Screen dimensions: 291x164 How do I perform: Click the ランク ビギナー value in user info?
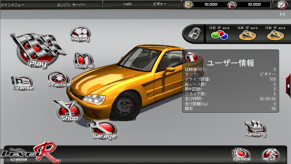pos(268,74)
